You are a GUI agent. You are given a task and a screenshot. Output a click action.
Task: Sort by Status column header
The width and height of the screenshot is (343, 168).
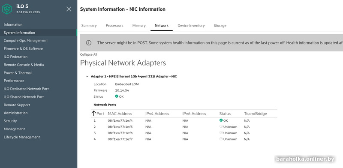(225, 114)
